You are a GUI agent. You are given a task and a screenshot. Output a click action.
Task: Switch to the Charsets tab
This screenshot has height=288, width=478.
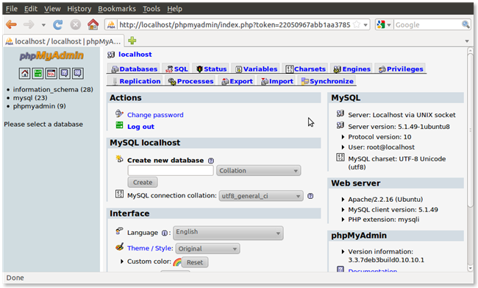click(305, 69)
